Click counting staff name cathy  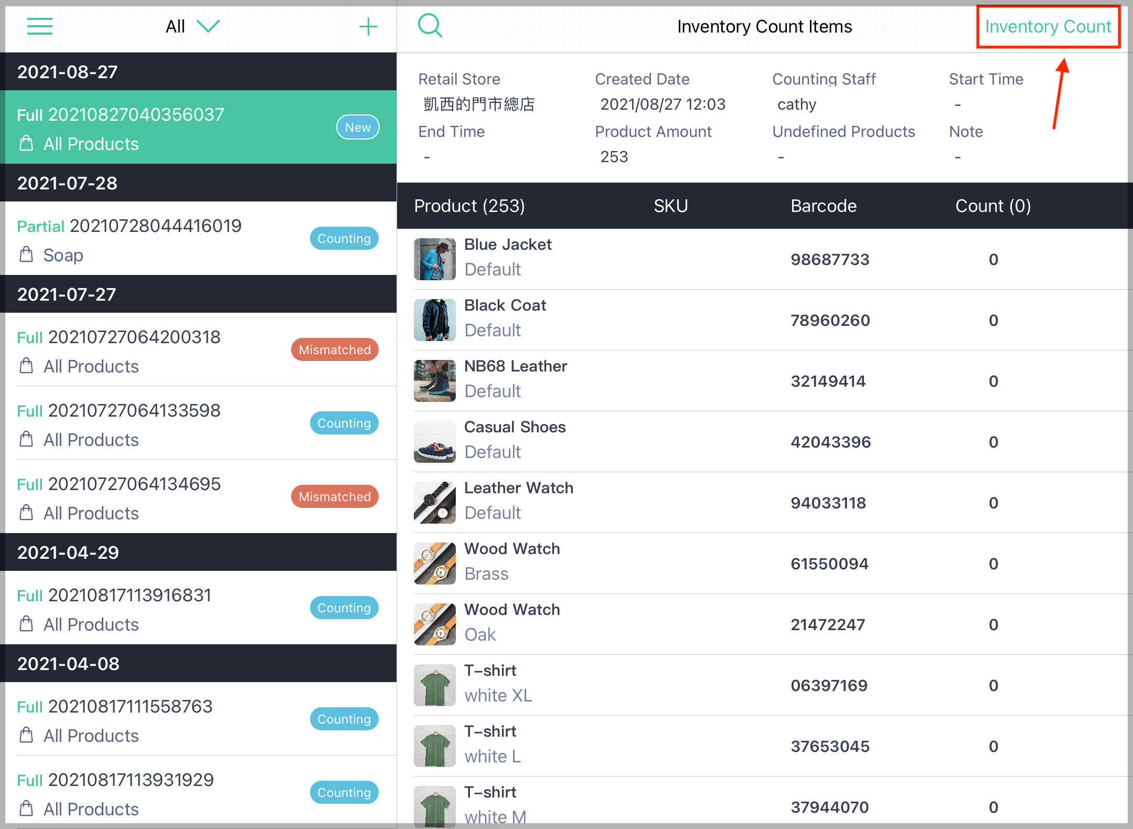(x=796, y=104)
